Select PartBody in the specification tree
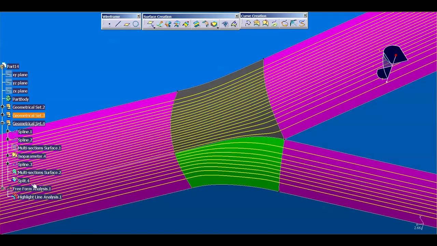437x246 pixels. coord(21,99)
